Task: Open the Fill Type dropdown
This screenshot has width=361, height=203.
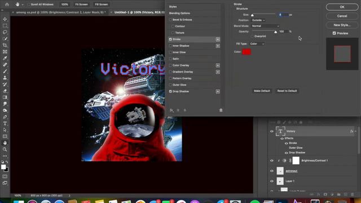Action: 257,44
